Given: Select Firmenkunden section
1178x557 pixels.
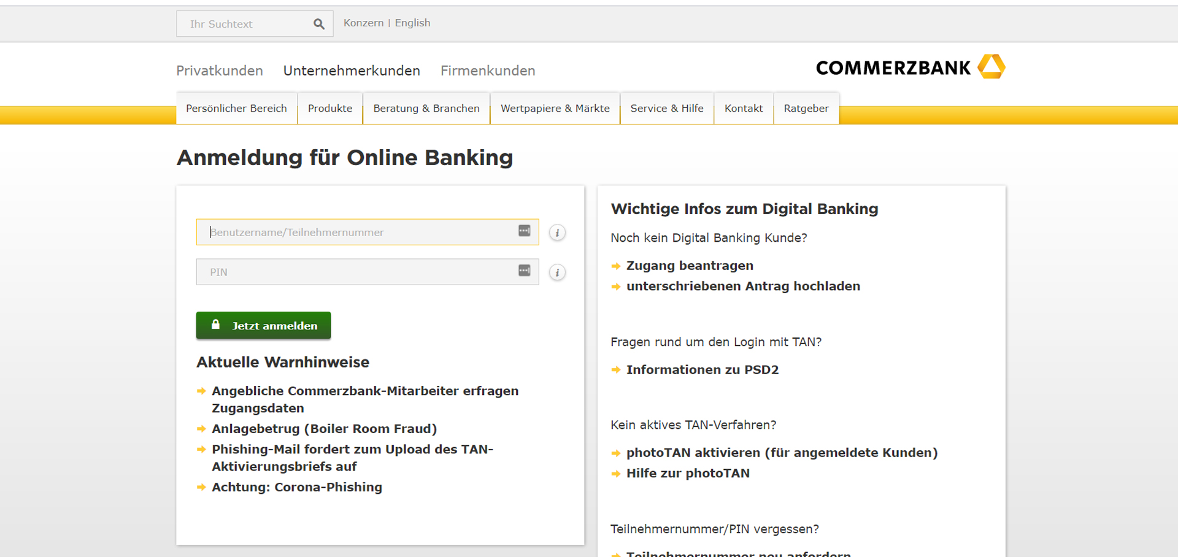Looking at the screenshot, I should pyautogui.click(x=488, y=71).
